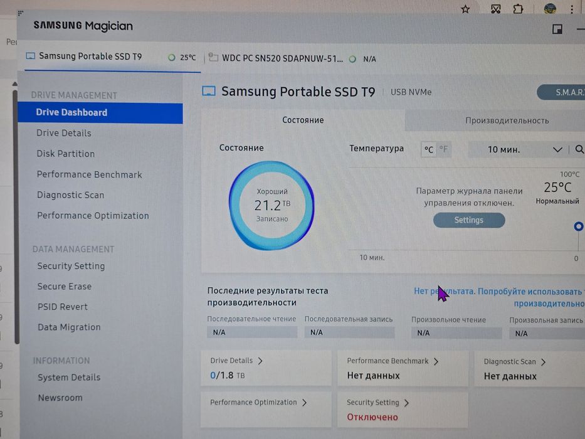585x439 pixels.
Task: Open Drive Details in sidebar
Action: point(64,133)
